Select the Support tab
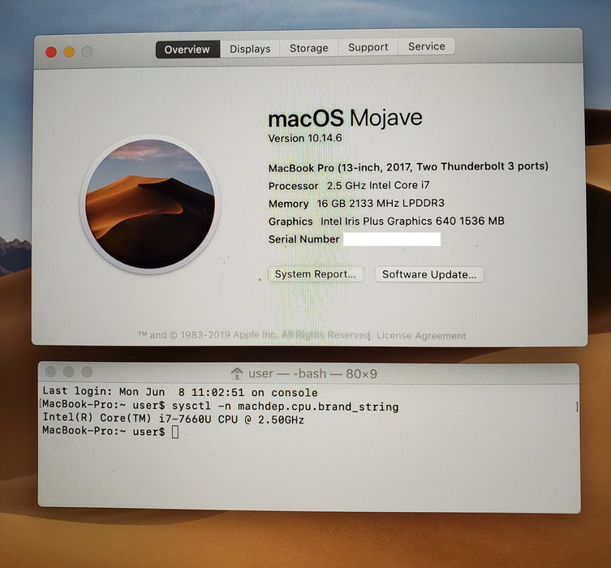Screen dimensions: 611x568 click(368, 47)
